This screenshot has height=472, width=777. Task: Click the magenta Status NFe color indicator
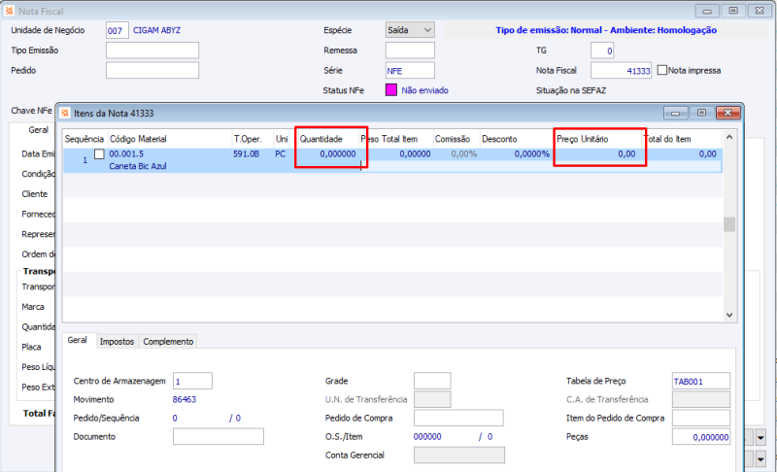pos(391,90)
